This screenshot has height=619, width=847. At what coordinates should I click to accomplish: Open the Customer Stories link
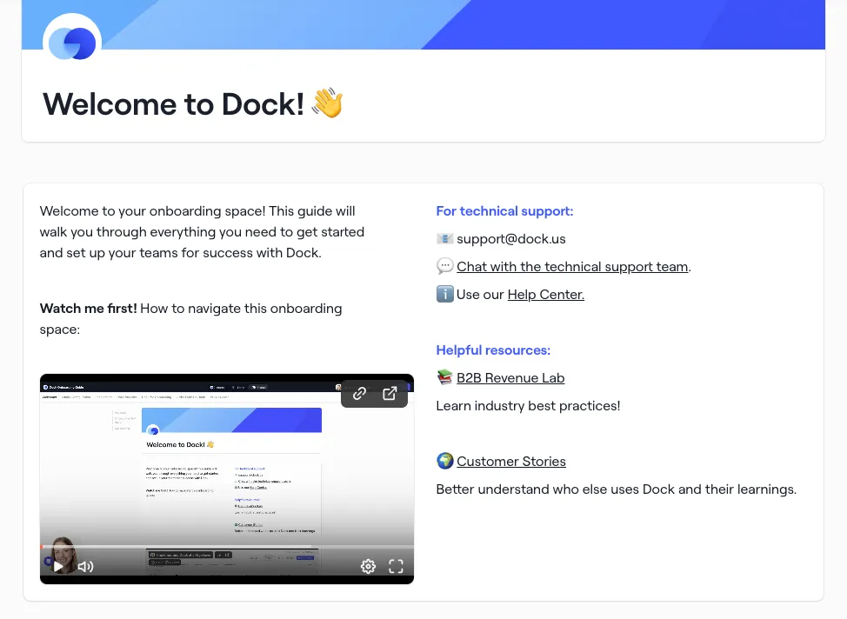click(511, 462)
